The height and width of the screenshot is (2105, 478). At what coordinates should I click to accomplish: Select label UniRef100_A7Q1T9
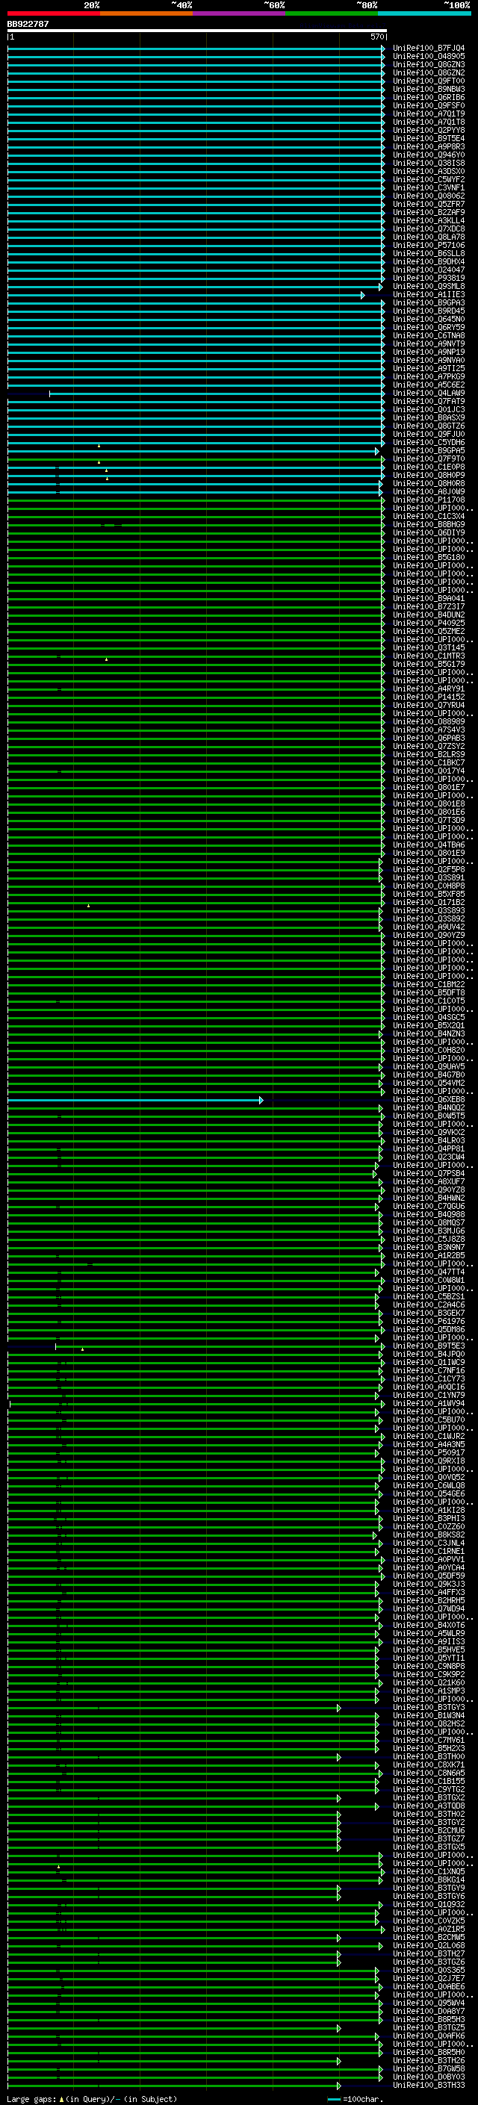(x=429, y=114)
